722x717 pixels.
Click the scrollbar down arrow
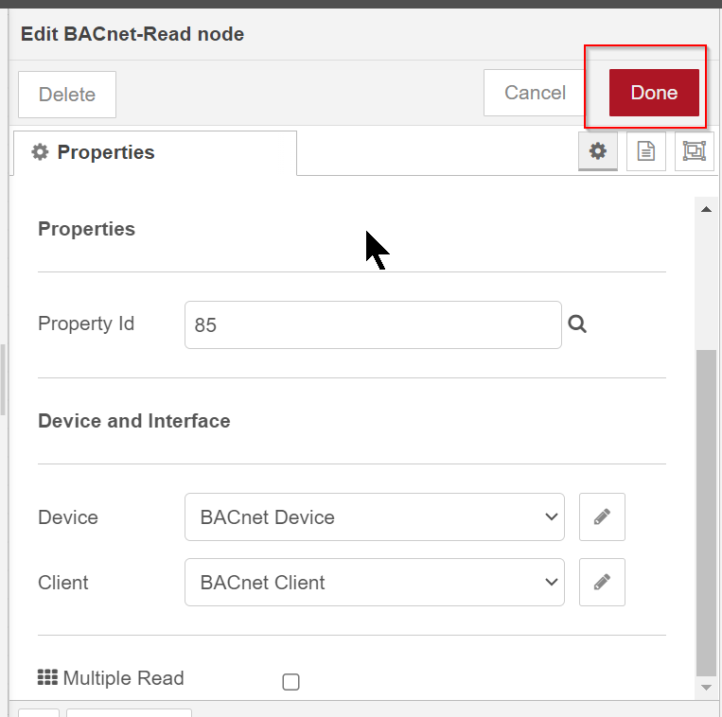706,688
